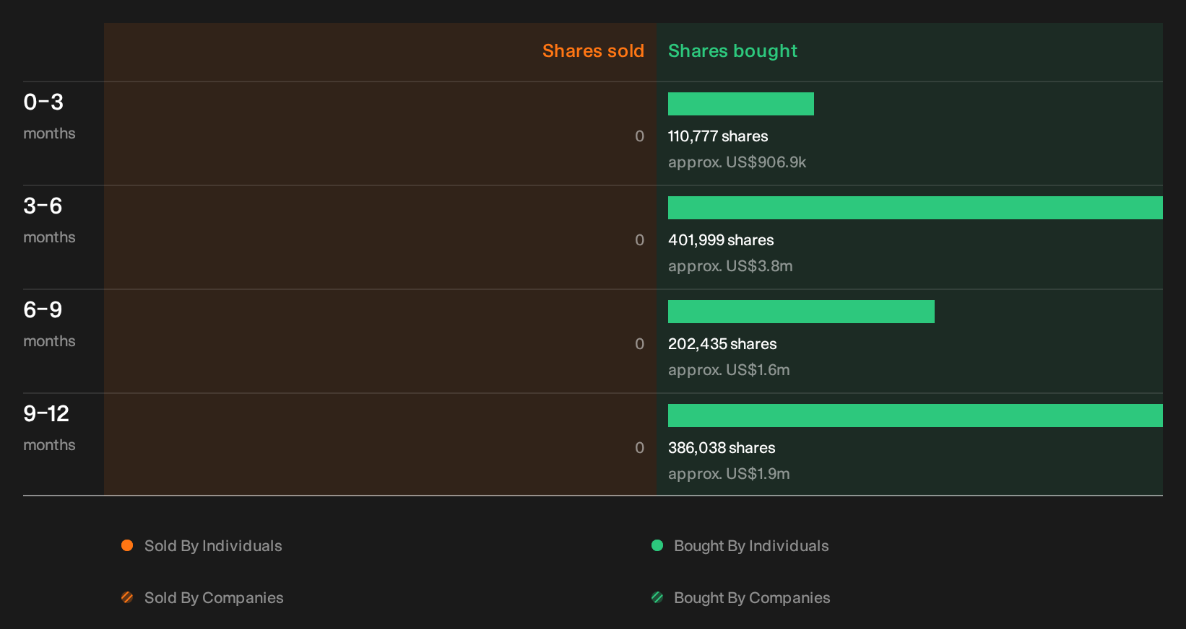Screen dimensions: 1186x629
Task: Click the Shares sold column header
Action: click(x=593, y=51)
